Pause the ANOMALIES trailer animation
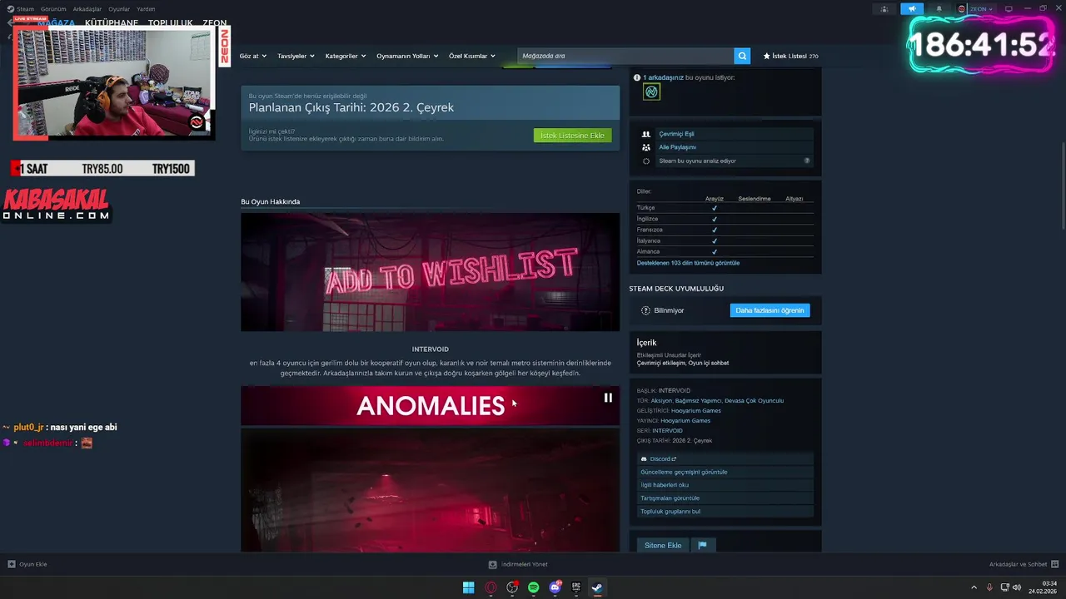This screenshot has height=599, width=1066. 608,398
